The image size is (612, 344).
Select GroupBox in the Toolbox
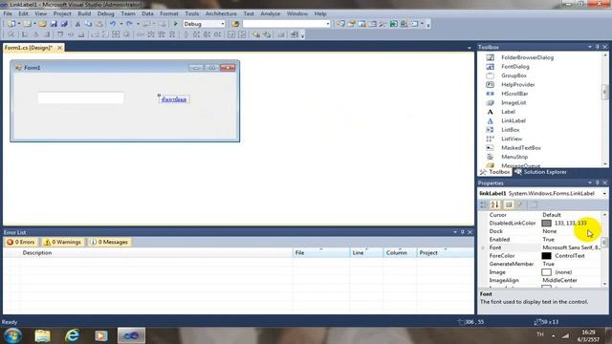pyautogui.click(x=514, y=75)
